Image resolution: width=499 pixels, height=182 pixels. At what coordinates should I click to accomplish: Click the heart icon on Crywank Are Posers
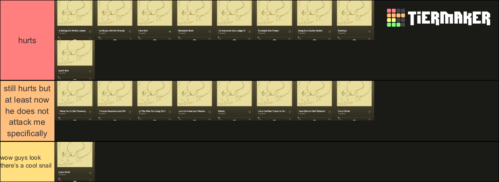coord(290,32)
